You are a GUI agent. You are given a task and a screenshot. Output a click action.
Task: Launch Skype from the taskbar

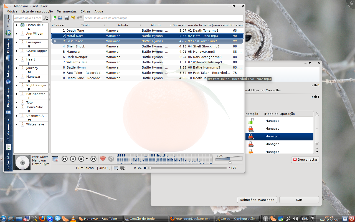(x=50, y=219)
